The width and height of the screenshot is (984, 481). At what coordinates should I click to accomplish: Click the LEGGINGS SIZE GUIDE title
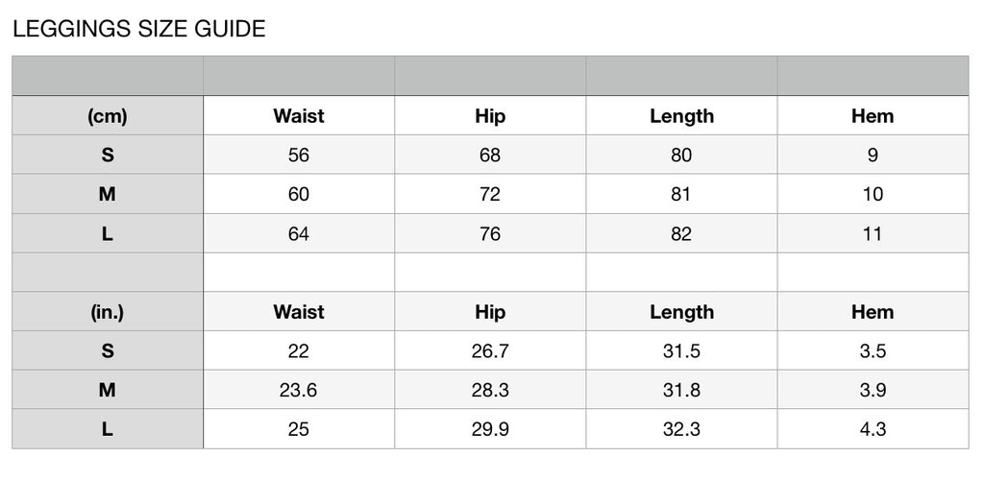point(138,29)
